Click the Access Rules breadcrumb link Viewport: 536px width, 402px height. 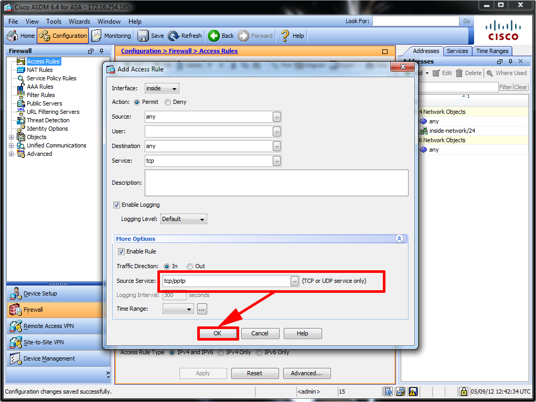pos(218,51)
